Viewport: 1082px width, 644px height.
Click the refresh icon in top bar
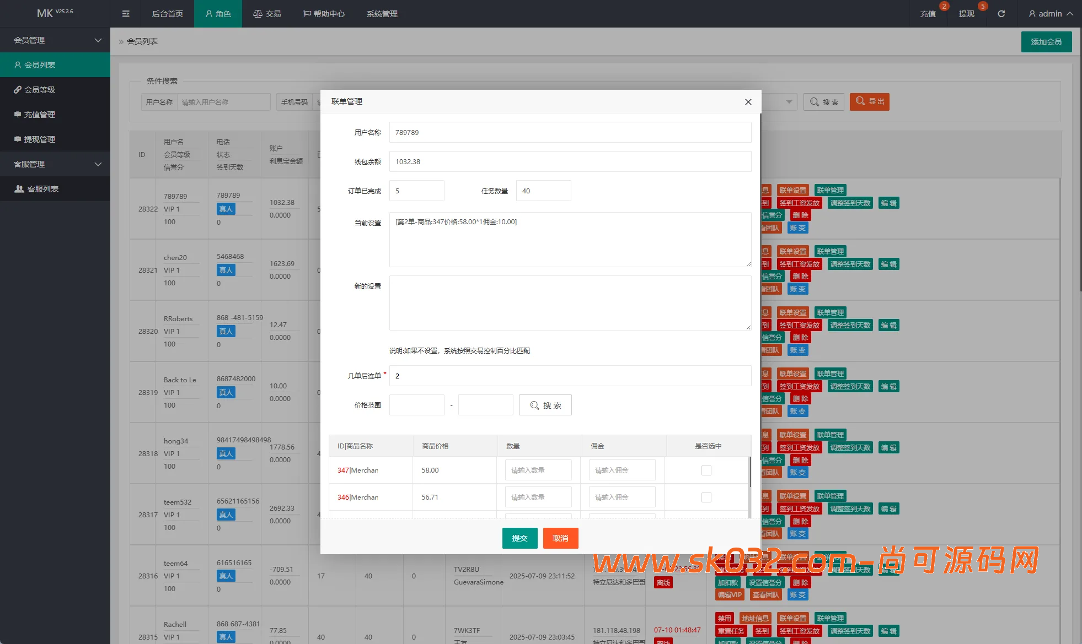point(1001,14)
